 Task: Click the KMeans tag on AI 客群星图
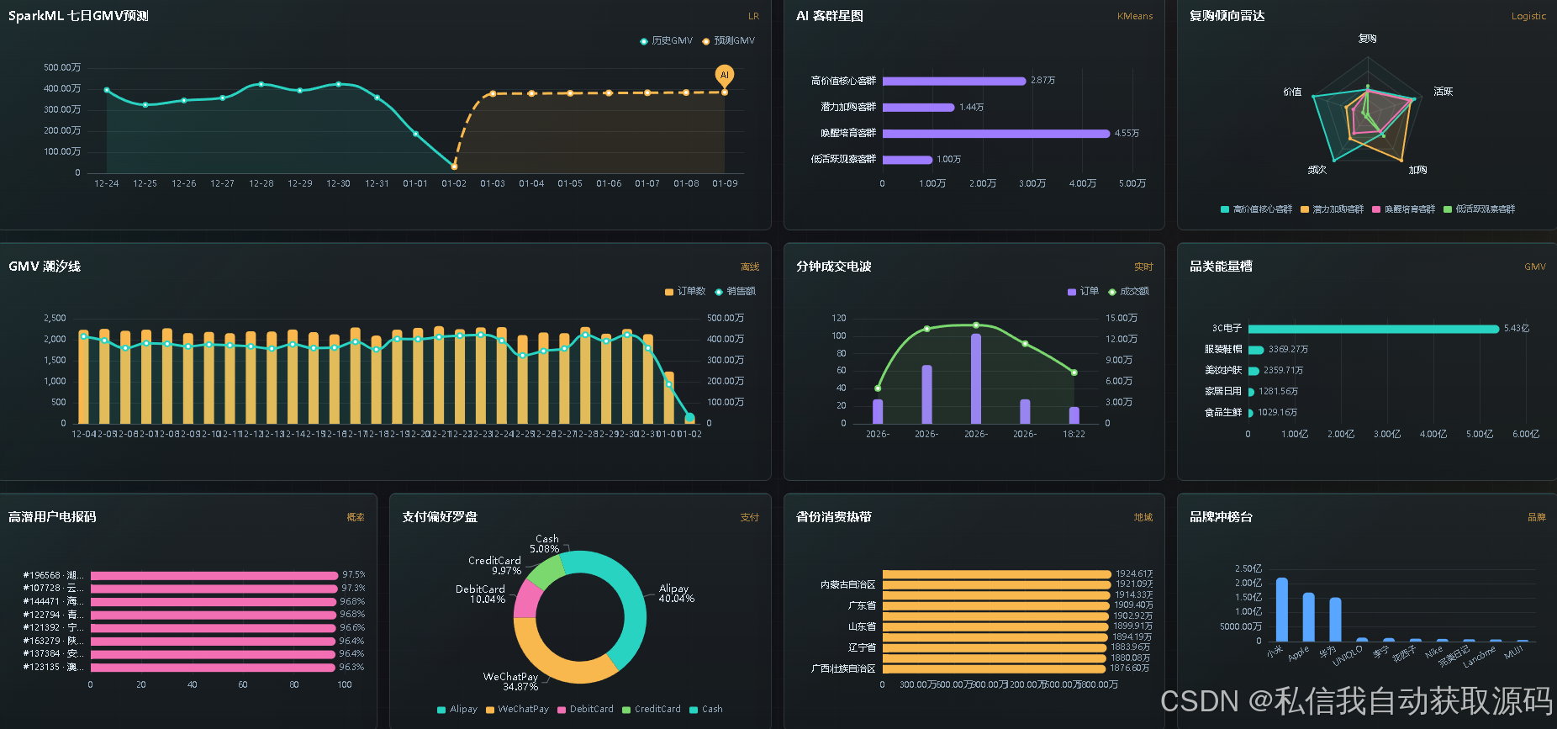coord(1135,16)
